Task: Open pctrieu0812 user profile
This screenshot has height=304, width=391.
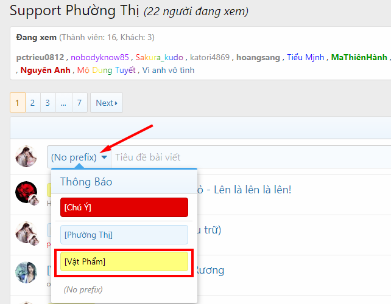Action: (40, 58)
